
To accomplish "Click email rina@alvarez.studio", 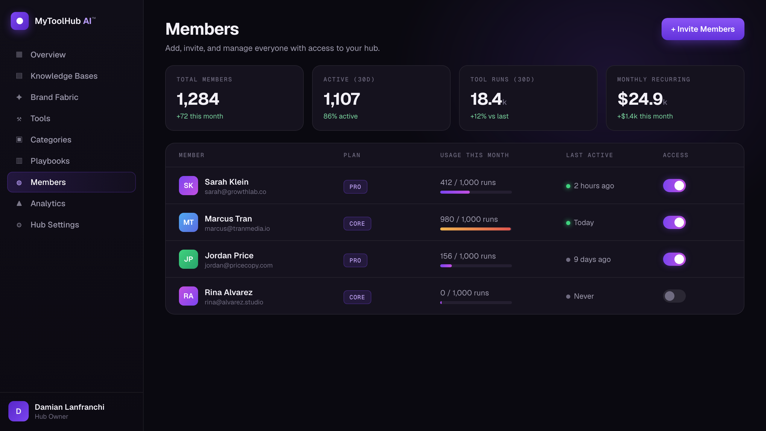I will pos(234,302).
